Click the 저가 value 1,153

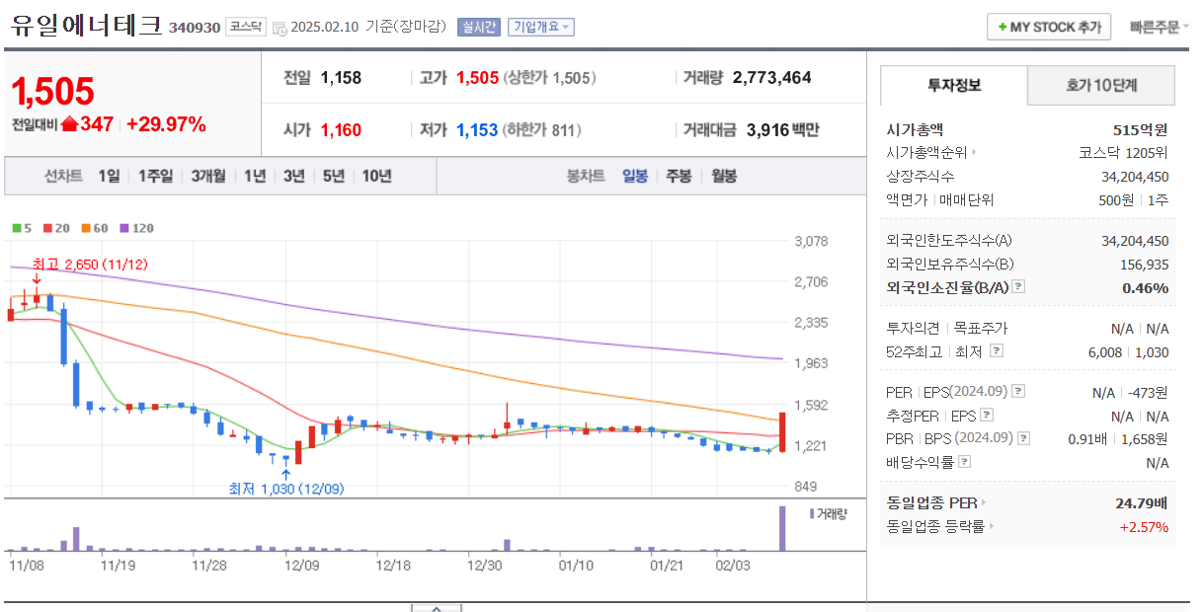(x=477, y=129)
